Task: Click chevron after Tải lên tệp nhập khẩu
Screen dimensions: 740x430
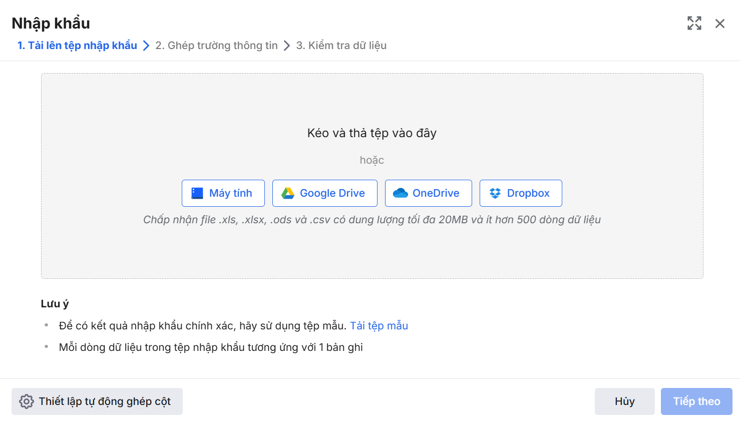Action: pyautogui.click(x=146, y=46)
